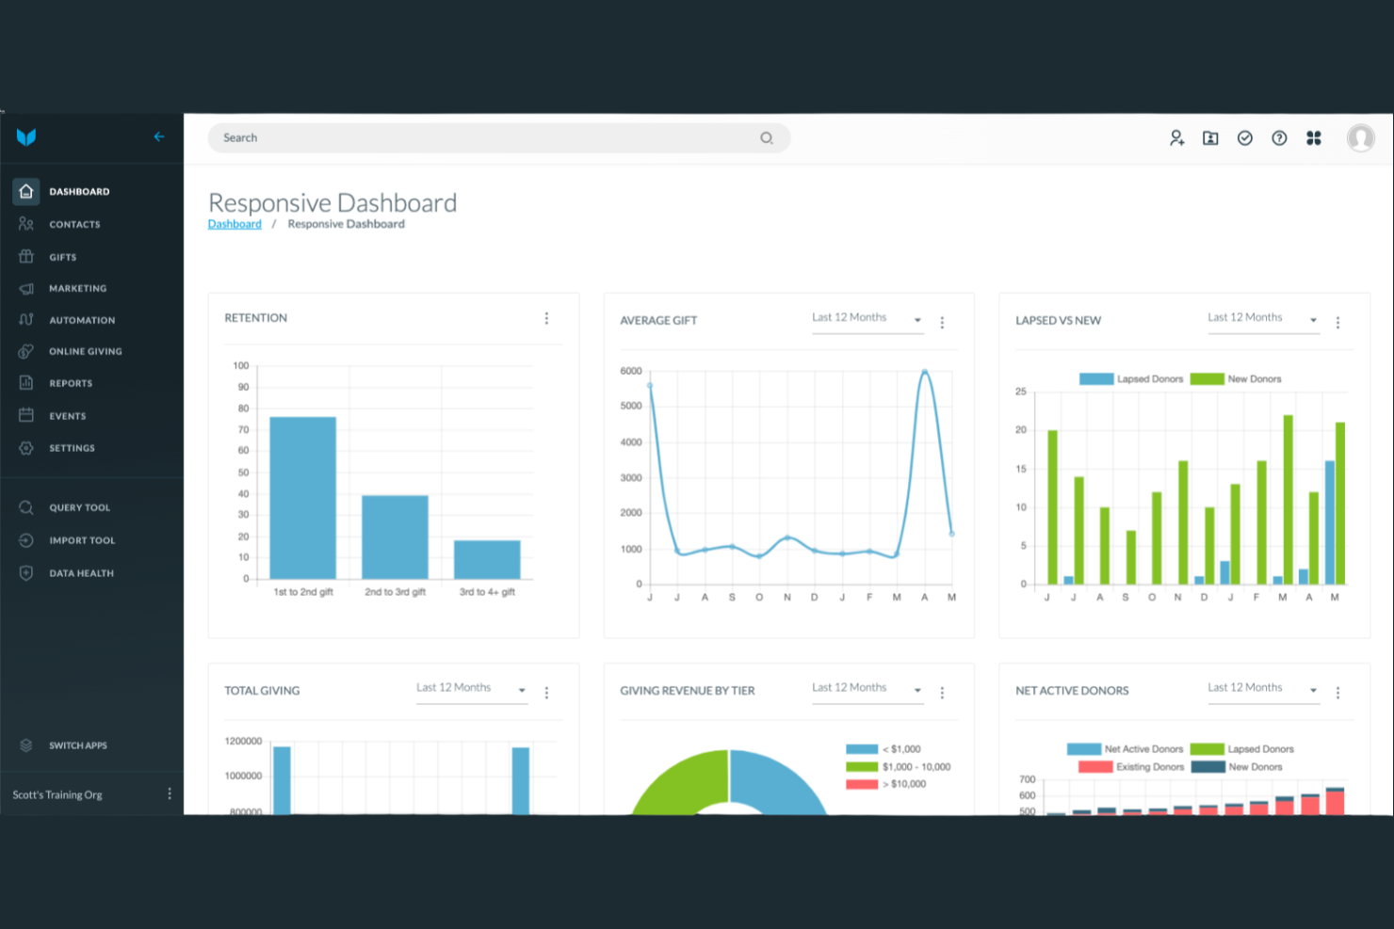Open Data Health
1394x929 pixels.
click(x=81, y=573)
